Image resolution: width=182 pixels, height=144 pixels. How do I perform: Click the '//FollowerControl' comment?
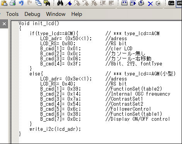click(128, 109)
